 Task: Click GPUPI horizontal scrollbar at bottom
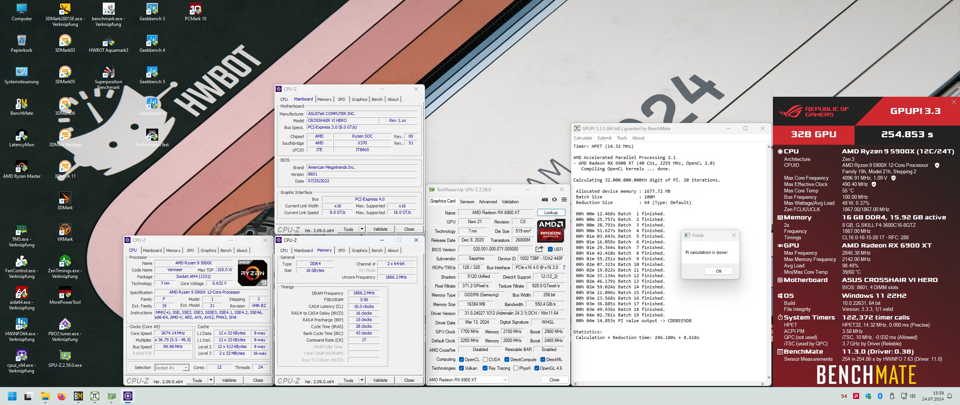pos(669,384)
